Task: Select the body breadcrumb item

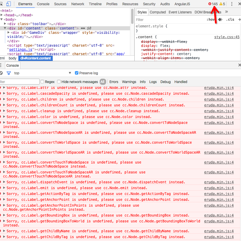Action: pos(13,58)
